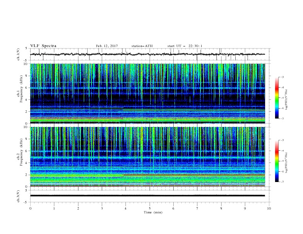Click inside the ch.2 spectrogram panel
This screenshot has height=234, width=303.
(147, 157)
